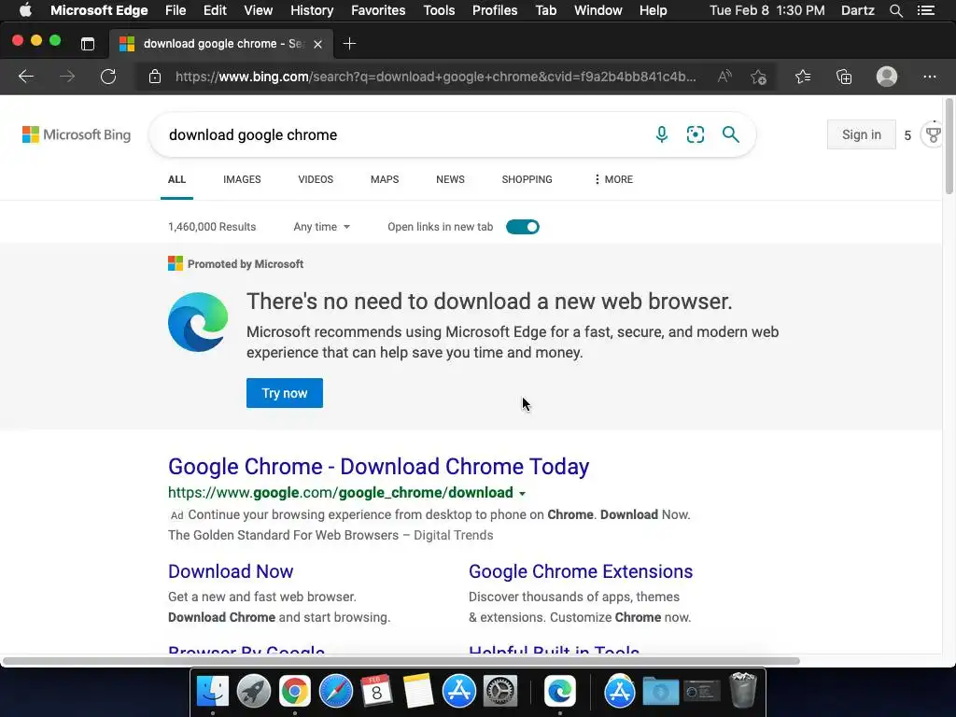Viewport: 956px width, 717px height.
Task: Open the Edge profile avatar icon
Action: coord(887,77)
